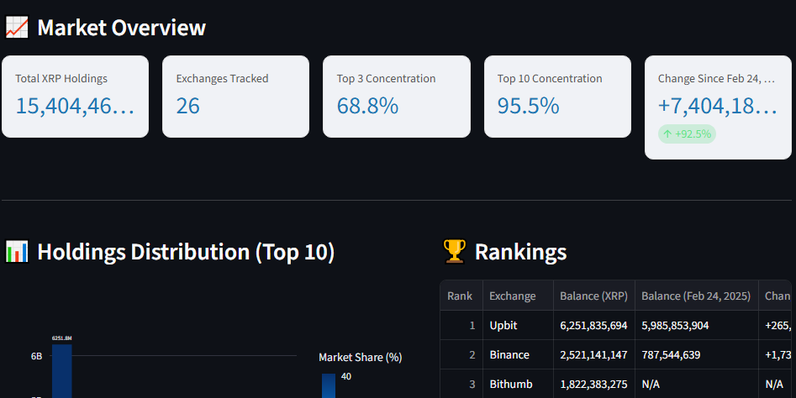
Task: Click the chart emoji beside Market Overview
Action: click(17, 28)
